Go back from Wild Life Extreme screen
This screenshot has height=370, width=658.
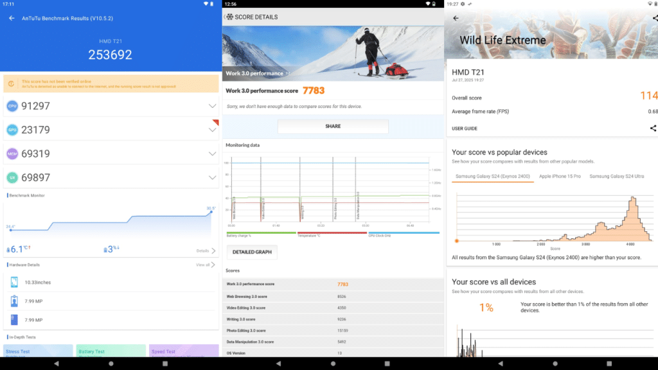click(x=456, y=18)
